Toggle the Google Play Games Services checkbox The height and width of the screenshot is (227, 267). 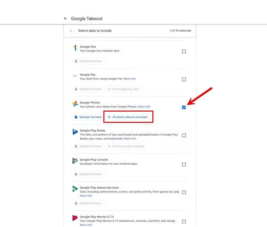click(184, 192)
